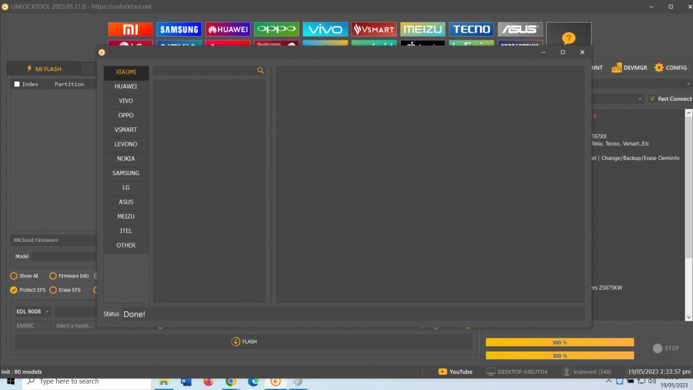Expand the EDL 9008 dropdown
The width and height of the screenshot is (693, 390).
33,311
